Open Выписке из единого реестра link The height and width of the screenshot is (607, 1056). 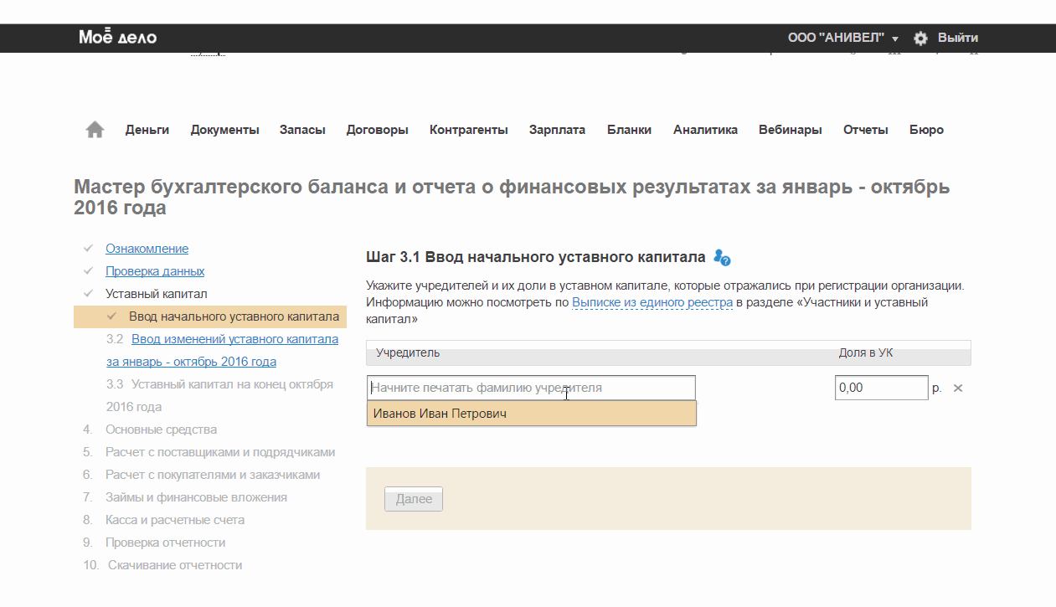point(652,302)
